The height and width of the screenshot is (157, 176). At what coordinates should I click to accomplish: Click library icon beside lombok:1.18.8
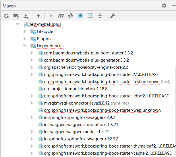40,89
